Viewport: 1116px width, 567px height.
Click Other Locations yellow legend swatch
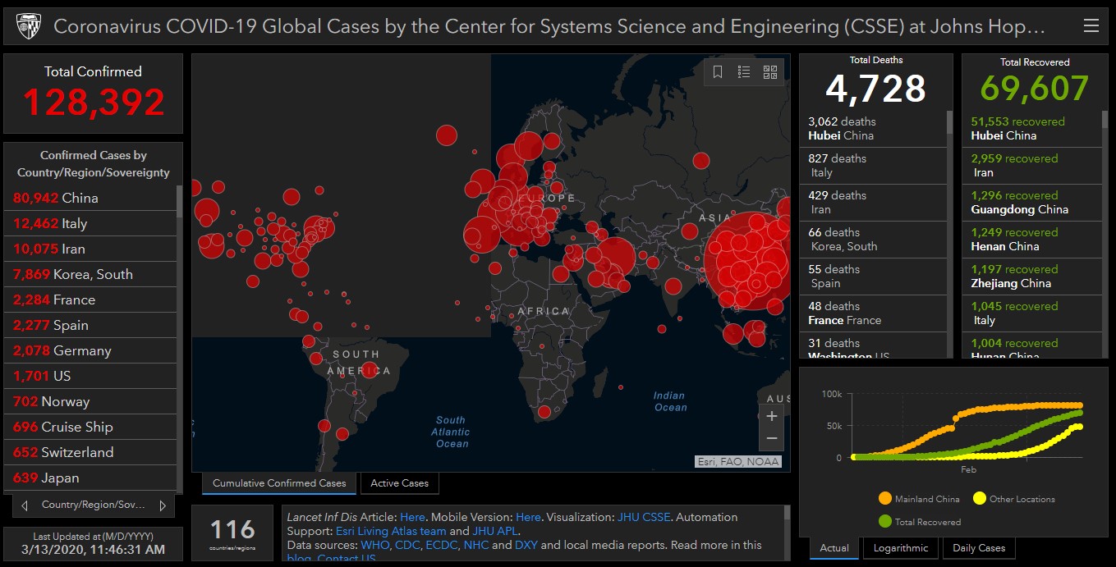pos(979,498)
